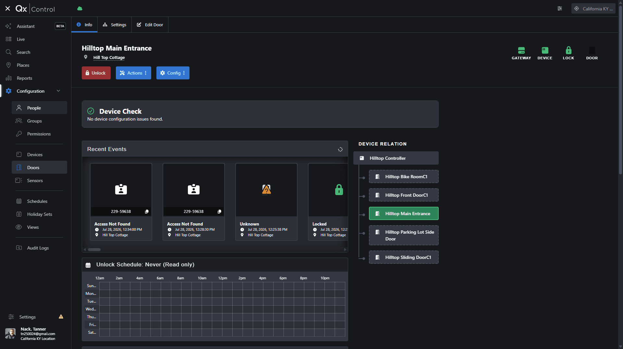The height and width of the screenshot is (349, 623).
Task: Click the Unlock Schedule calendar icon
Action: tap(88, 265)
